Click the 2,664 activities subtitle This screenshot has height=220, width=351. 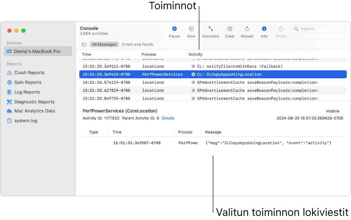94,33
